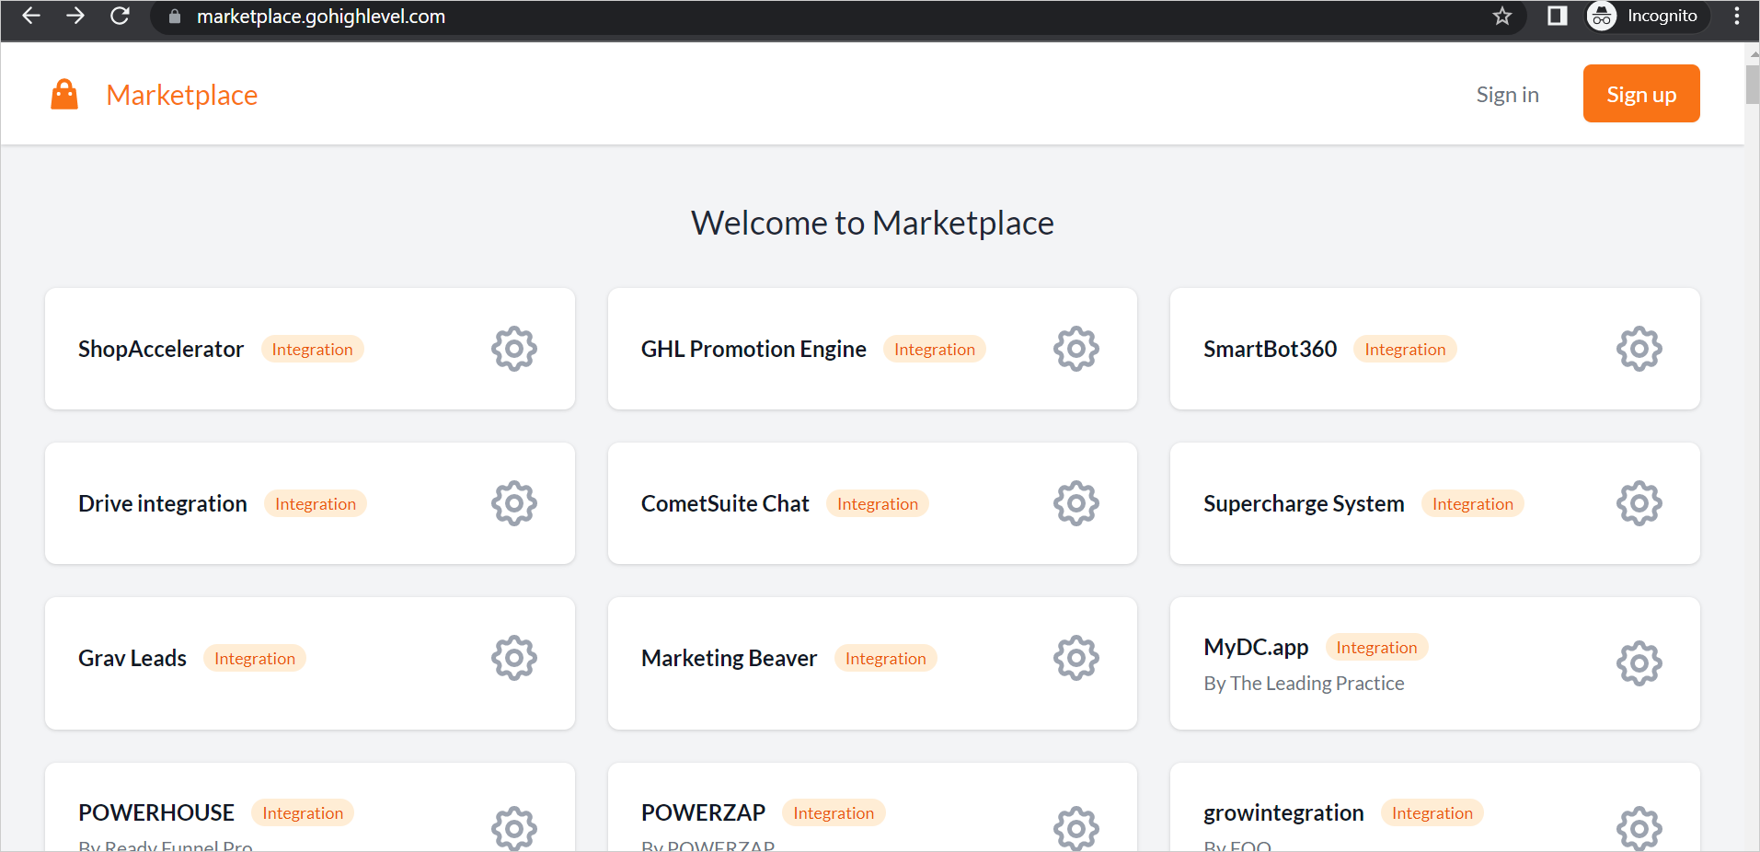This screenshot has height=852, width=1760.
Task: Click the vertical page scrollbar thumb
Action: click(x=1752, y=85)
